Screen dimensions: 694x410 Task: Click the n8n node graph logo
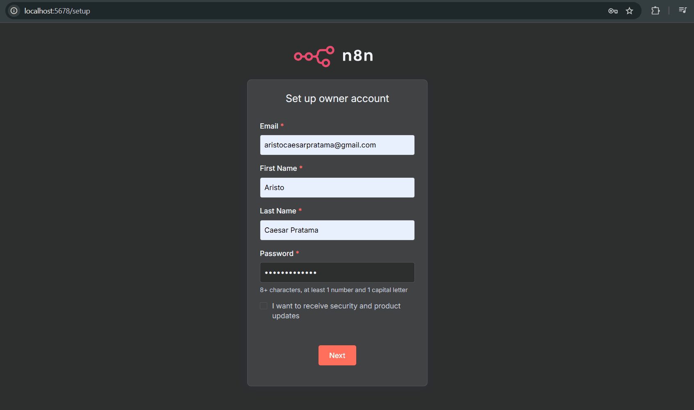click(313, 57)
